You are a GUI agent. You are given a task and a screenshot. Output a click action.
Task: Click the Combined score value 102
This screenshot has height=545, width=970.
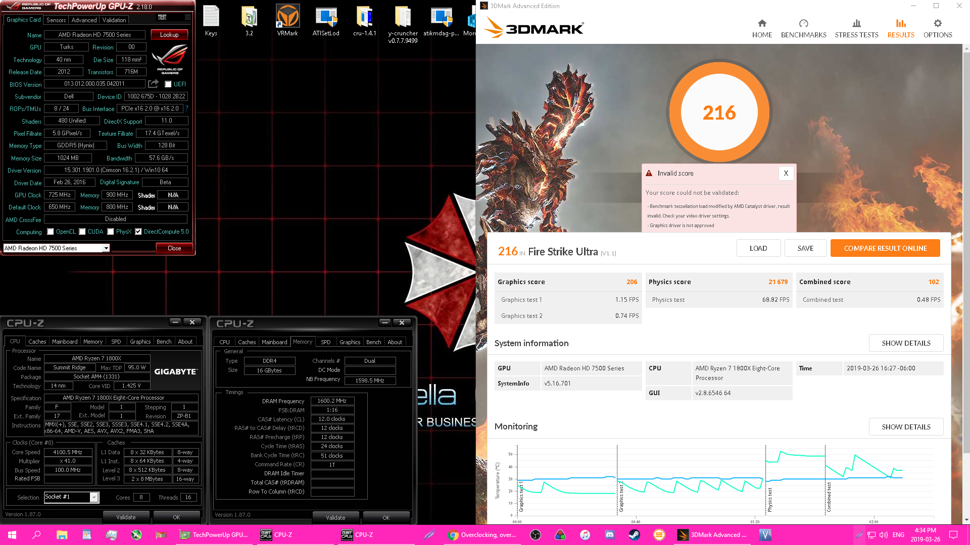[x=933, y=282]
